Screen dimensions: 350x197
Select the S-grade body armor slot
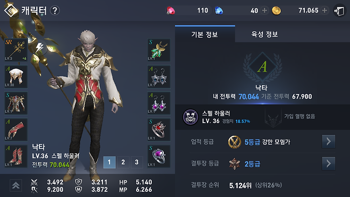[16, 103]
